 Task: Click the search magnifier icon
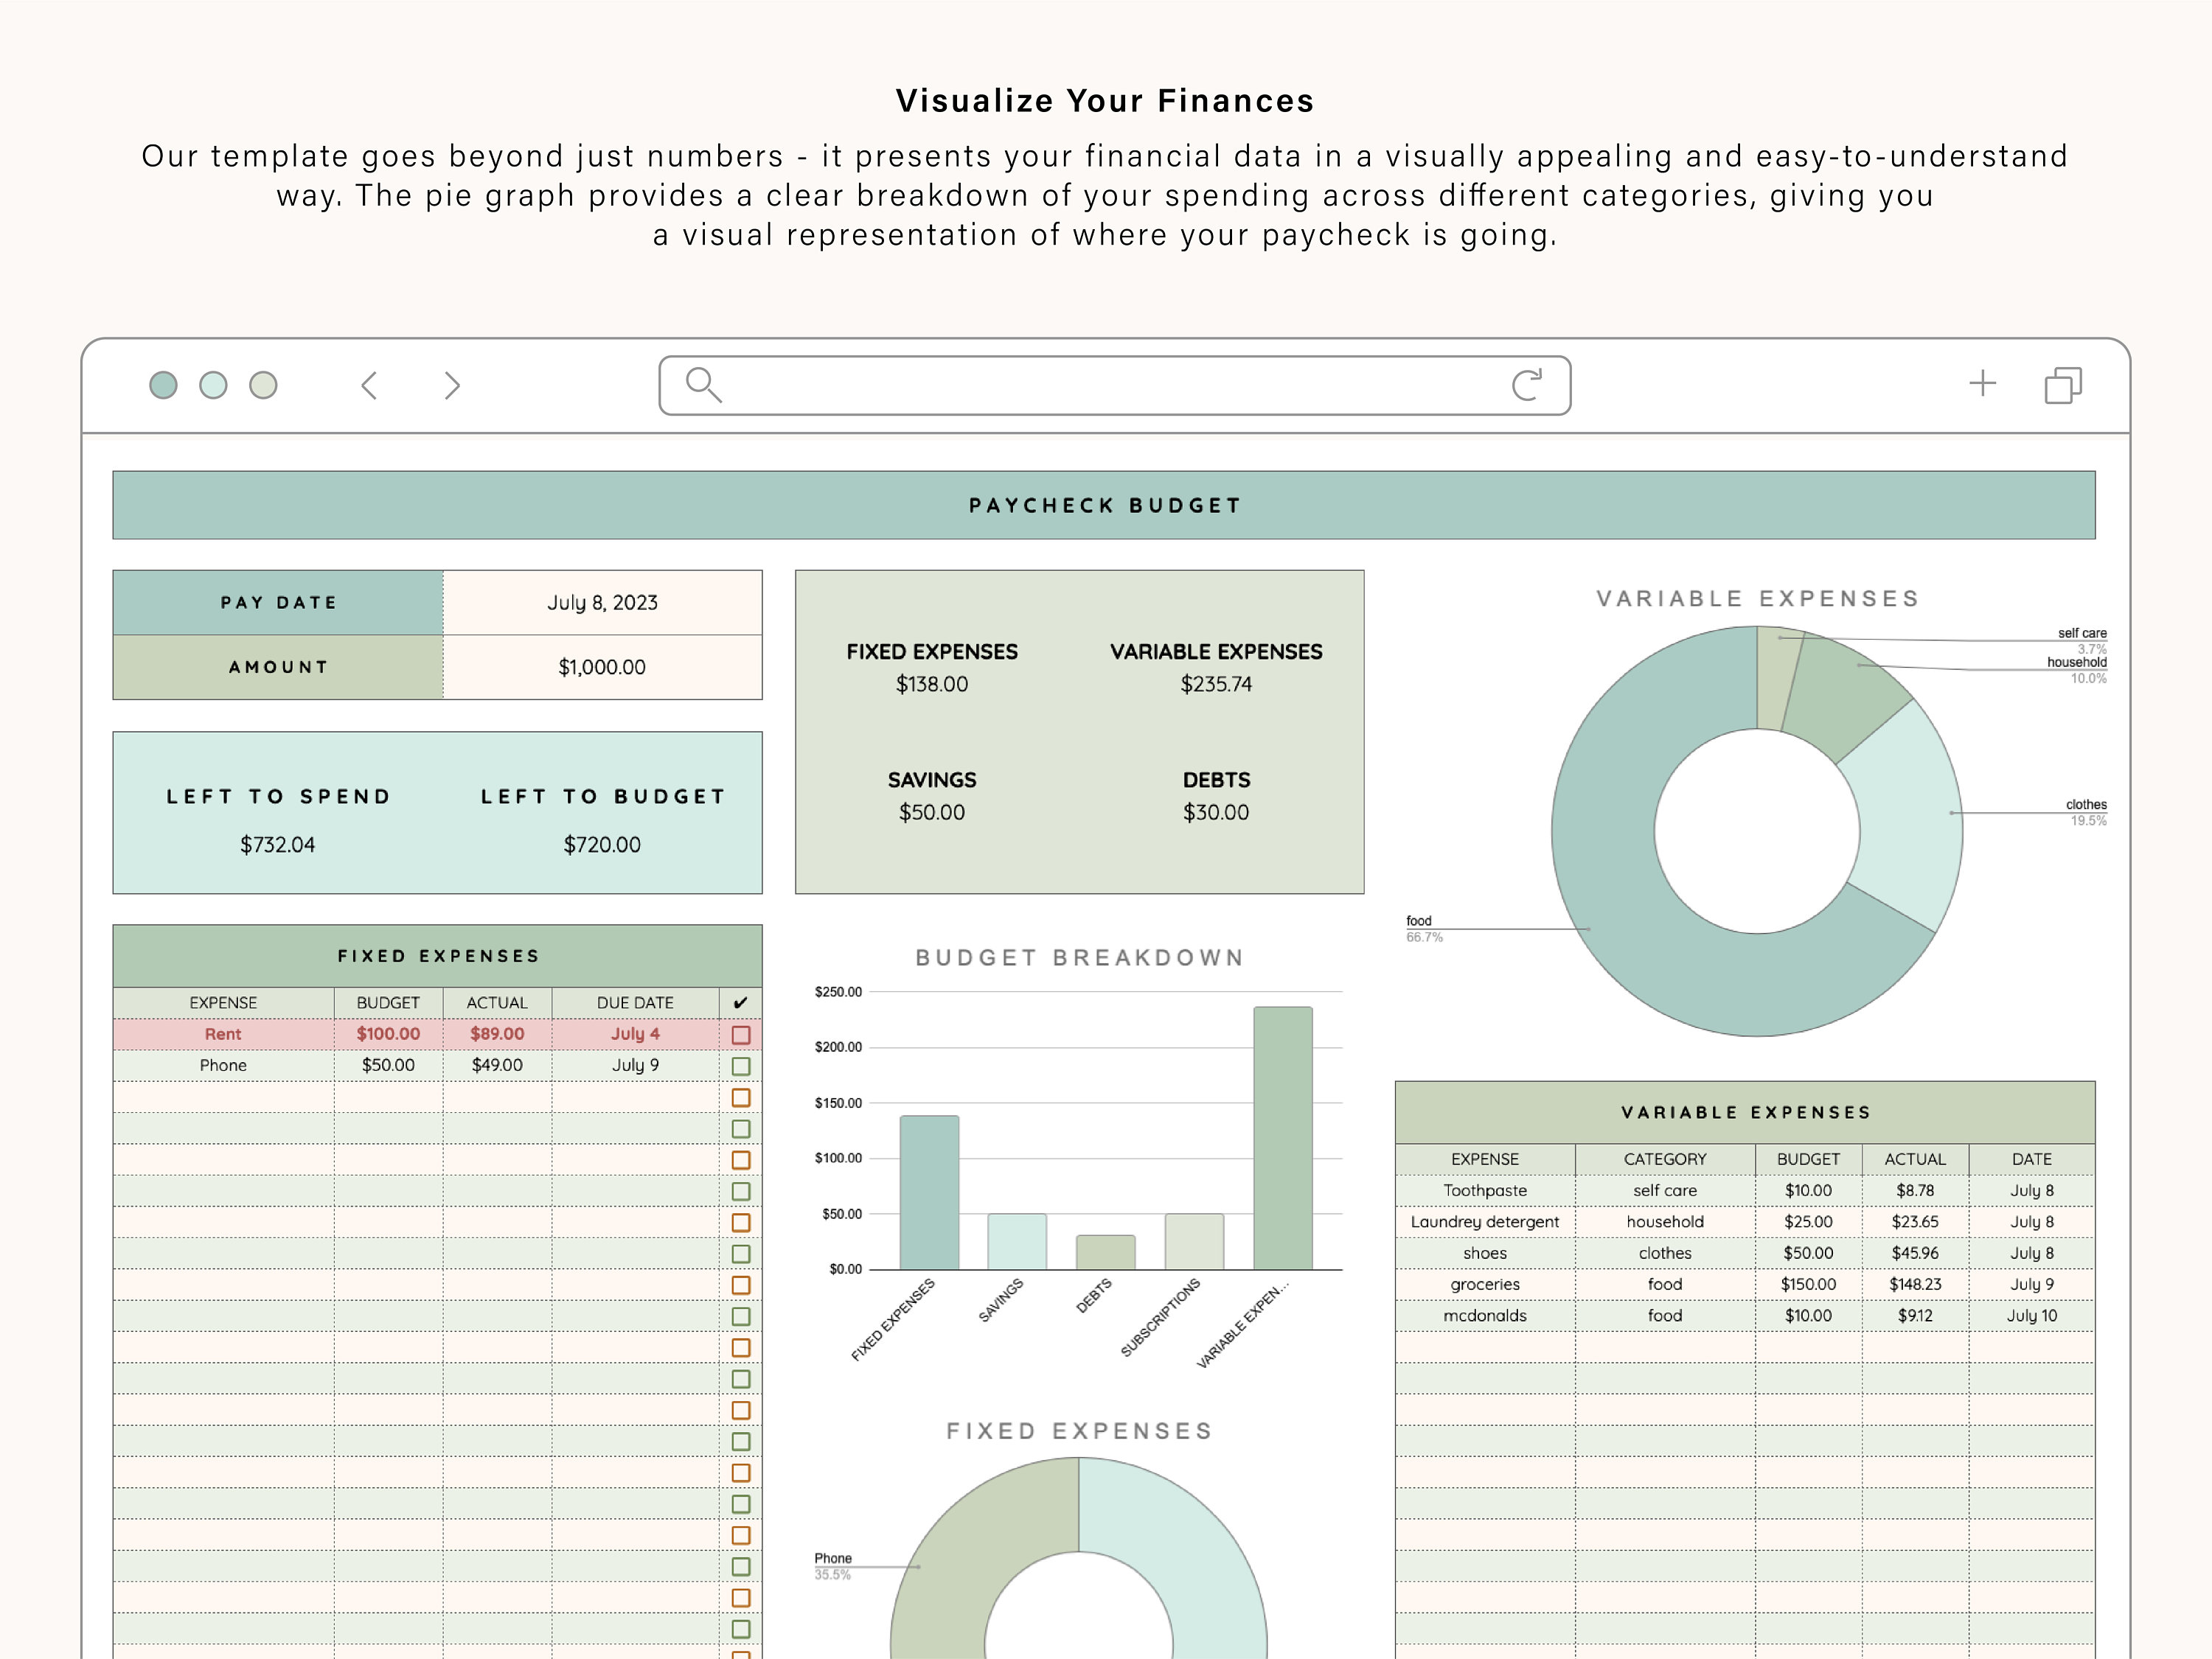tap(703, 385)
